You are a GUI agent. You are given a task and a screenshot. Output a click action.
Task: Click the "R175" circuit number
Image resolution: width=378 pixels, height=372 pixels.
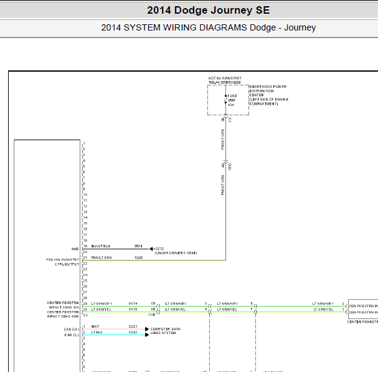click(x=133, y=309)
